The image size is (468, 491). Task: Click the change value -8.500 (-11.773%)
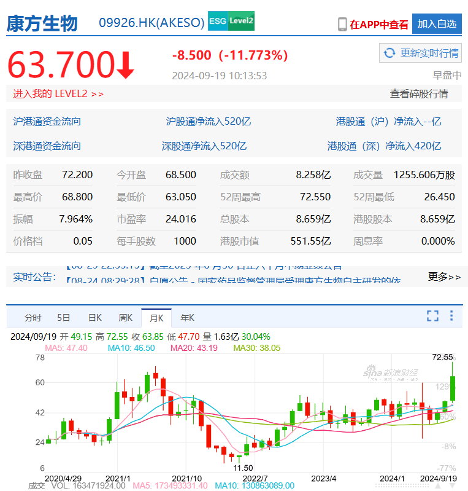(x=230, y=55)
